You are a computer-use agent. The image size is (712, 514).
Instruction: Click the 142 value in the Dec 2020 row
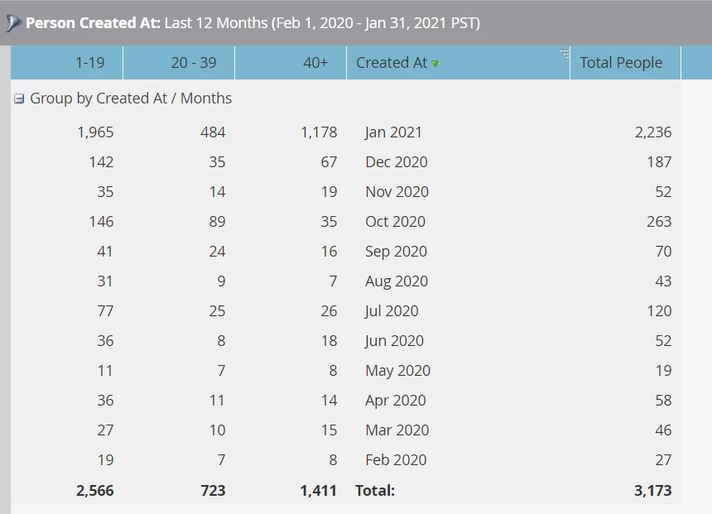101,162
